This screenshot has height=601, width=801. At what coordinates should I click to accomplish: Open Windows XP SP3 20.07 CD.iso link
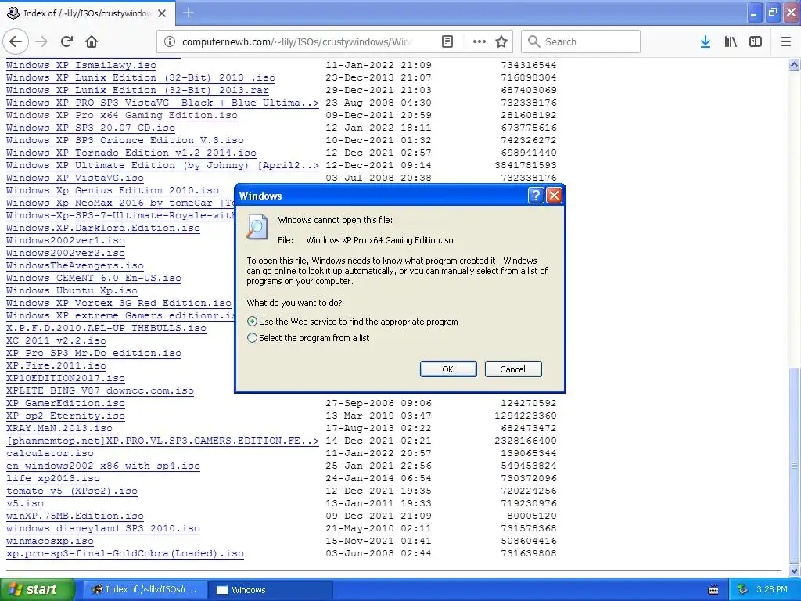(91, 128)
